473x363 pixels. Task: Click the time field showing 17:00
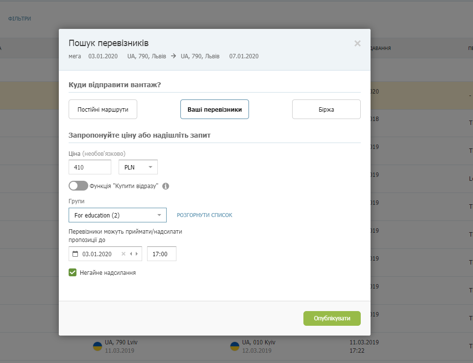click(162, 254)
